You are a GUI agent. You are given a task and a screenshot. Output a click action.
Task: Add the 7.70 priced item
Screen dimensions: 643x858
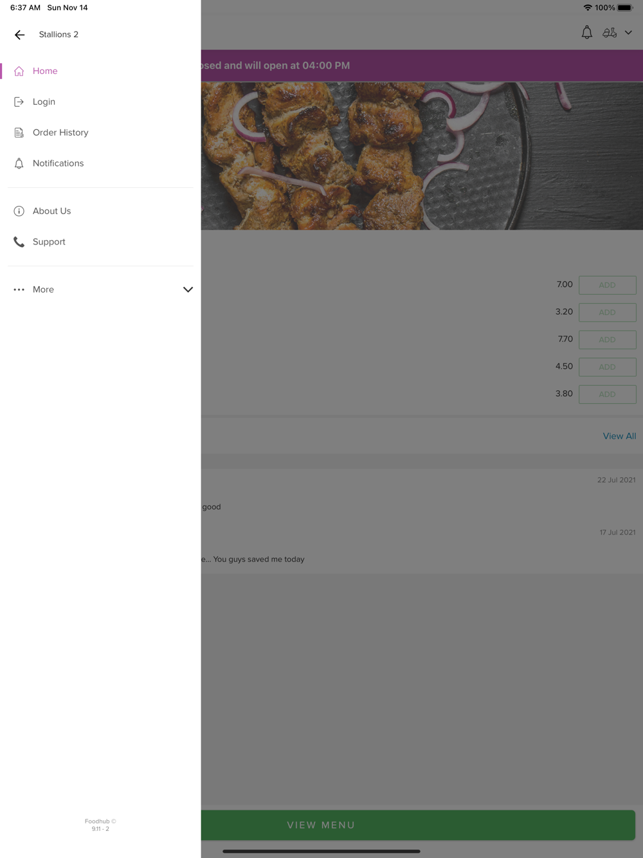608,340
